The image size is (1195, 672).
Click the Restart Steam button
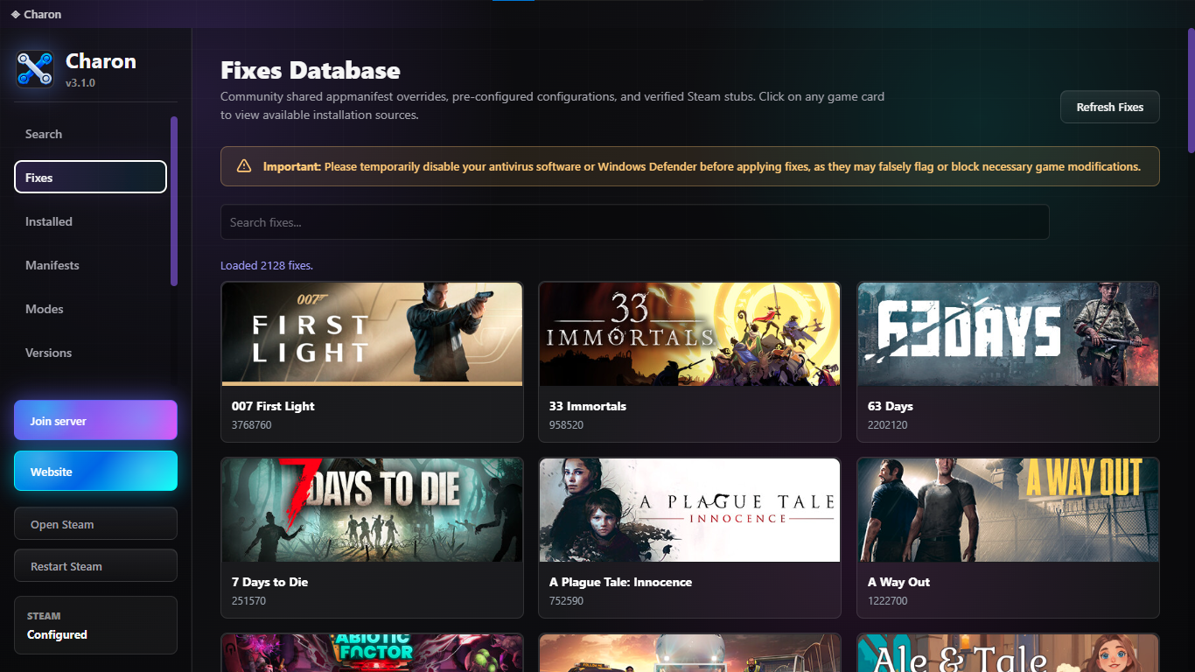[95, 566]
